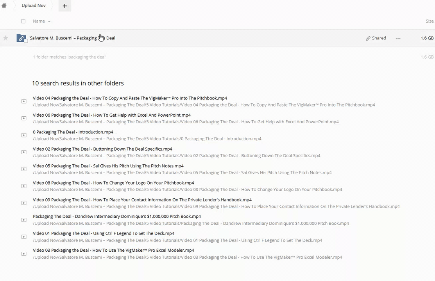Click video icon for 0 Packaging The Deal Introduction
435x281 pixels.
point(24,135)
